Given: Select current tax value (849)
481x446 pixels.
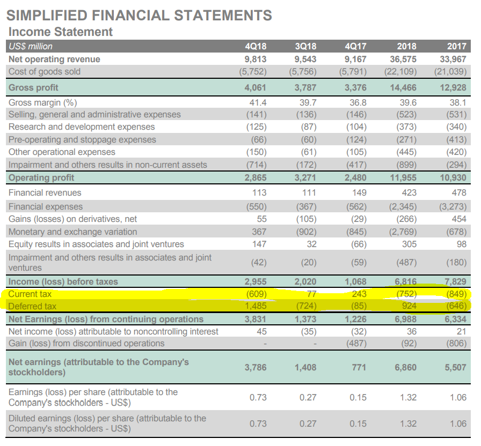Looking at the screenshot, I should [x=456, y=294].
